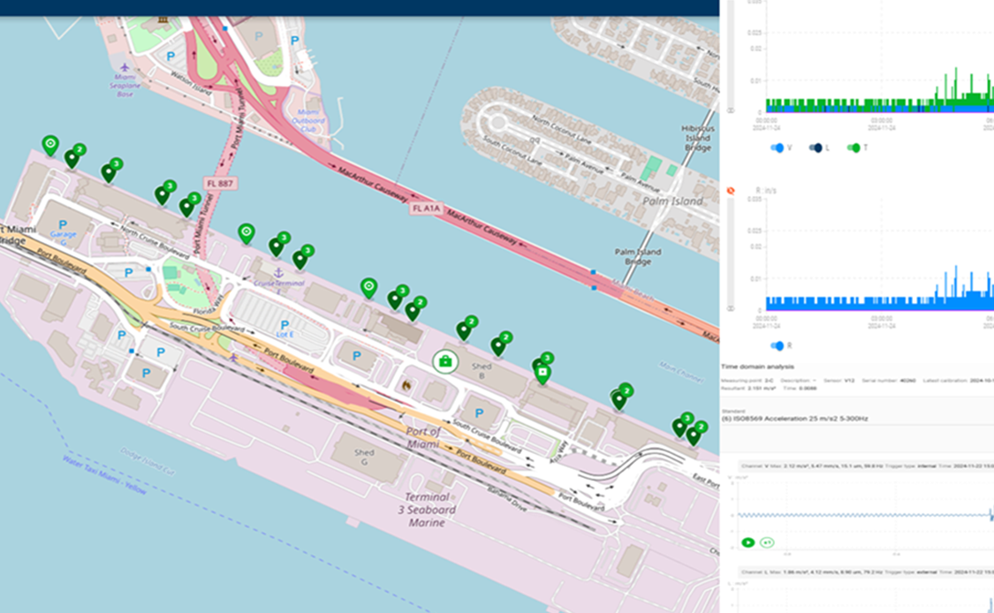Select the light green target pin nearest Cruise Terminal
The width and height of the screenshot is (994, 613).
[x=247, y=232]
